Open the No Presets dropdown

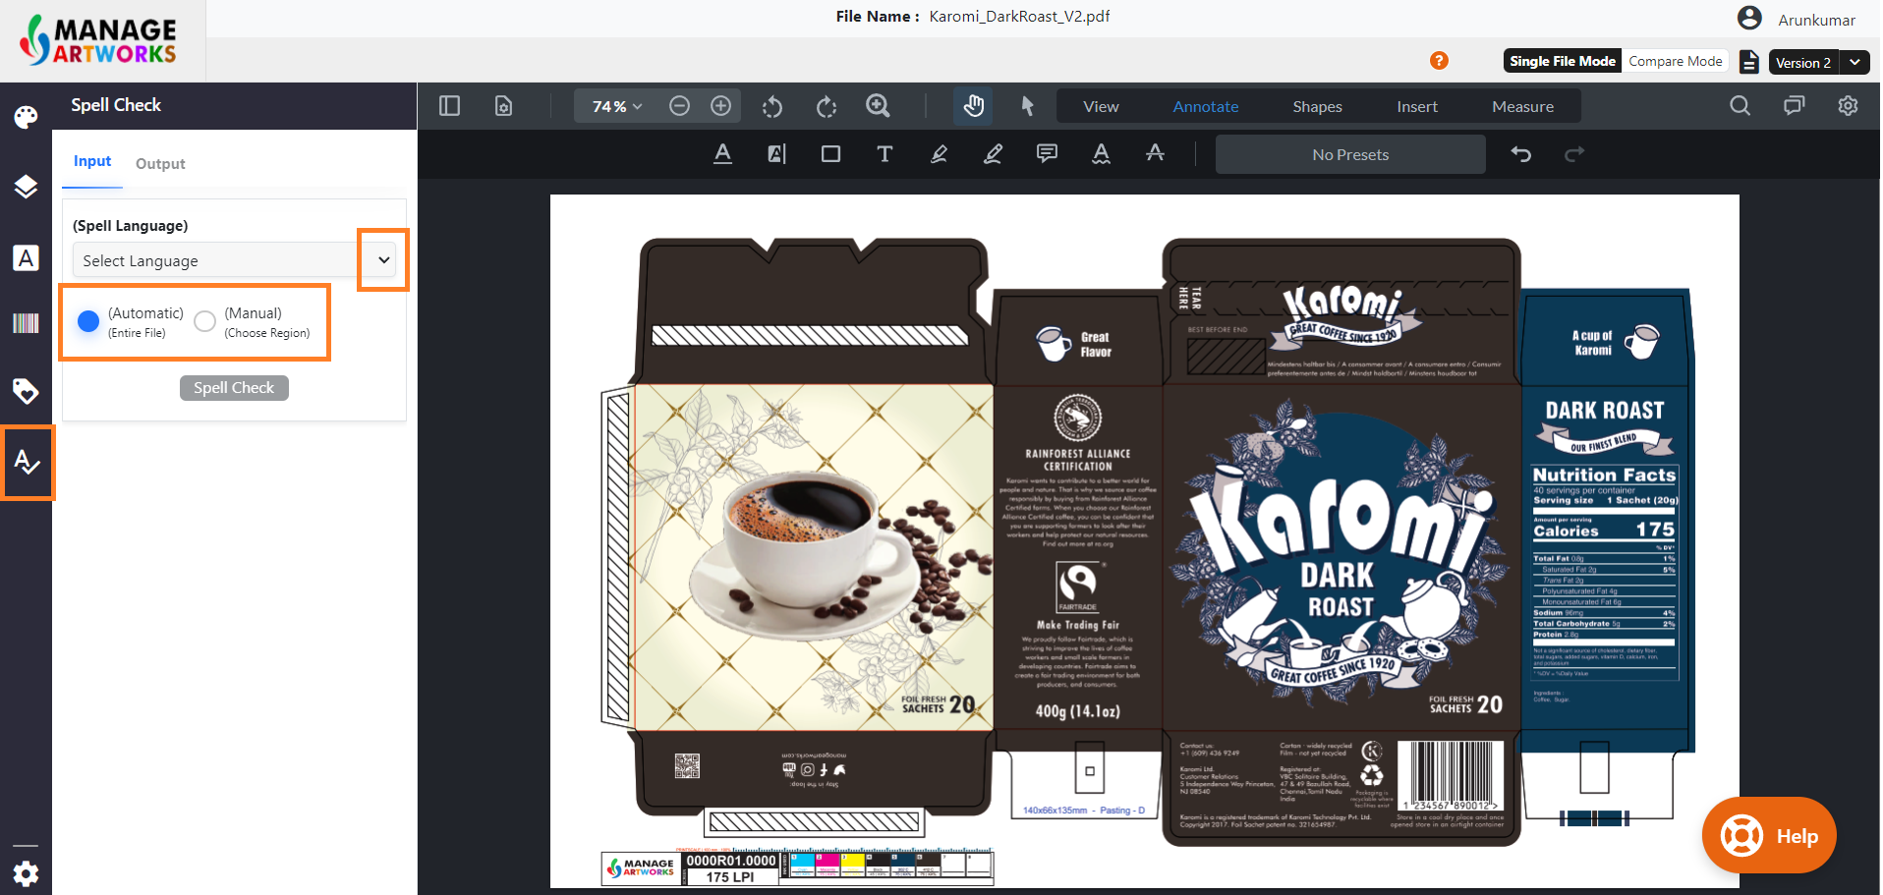point(1350,154)
